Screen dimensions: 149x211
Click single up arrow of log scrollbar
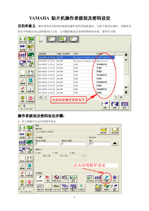pyautogui.click(x=126, y=60)
